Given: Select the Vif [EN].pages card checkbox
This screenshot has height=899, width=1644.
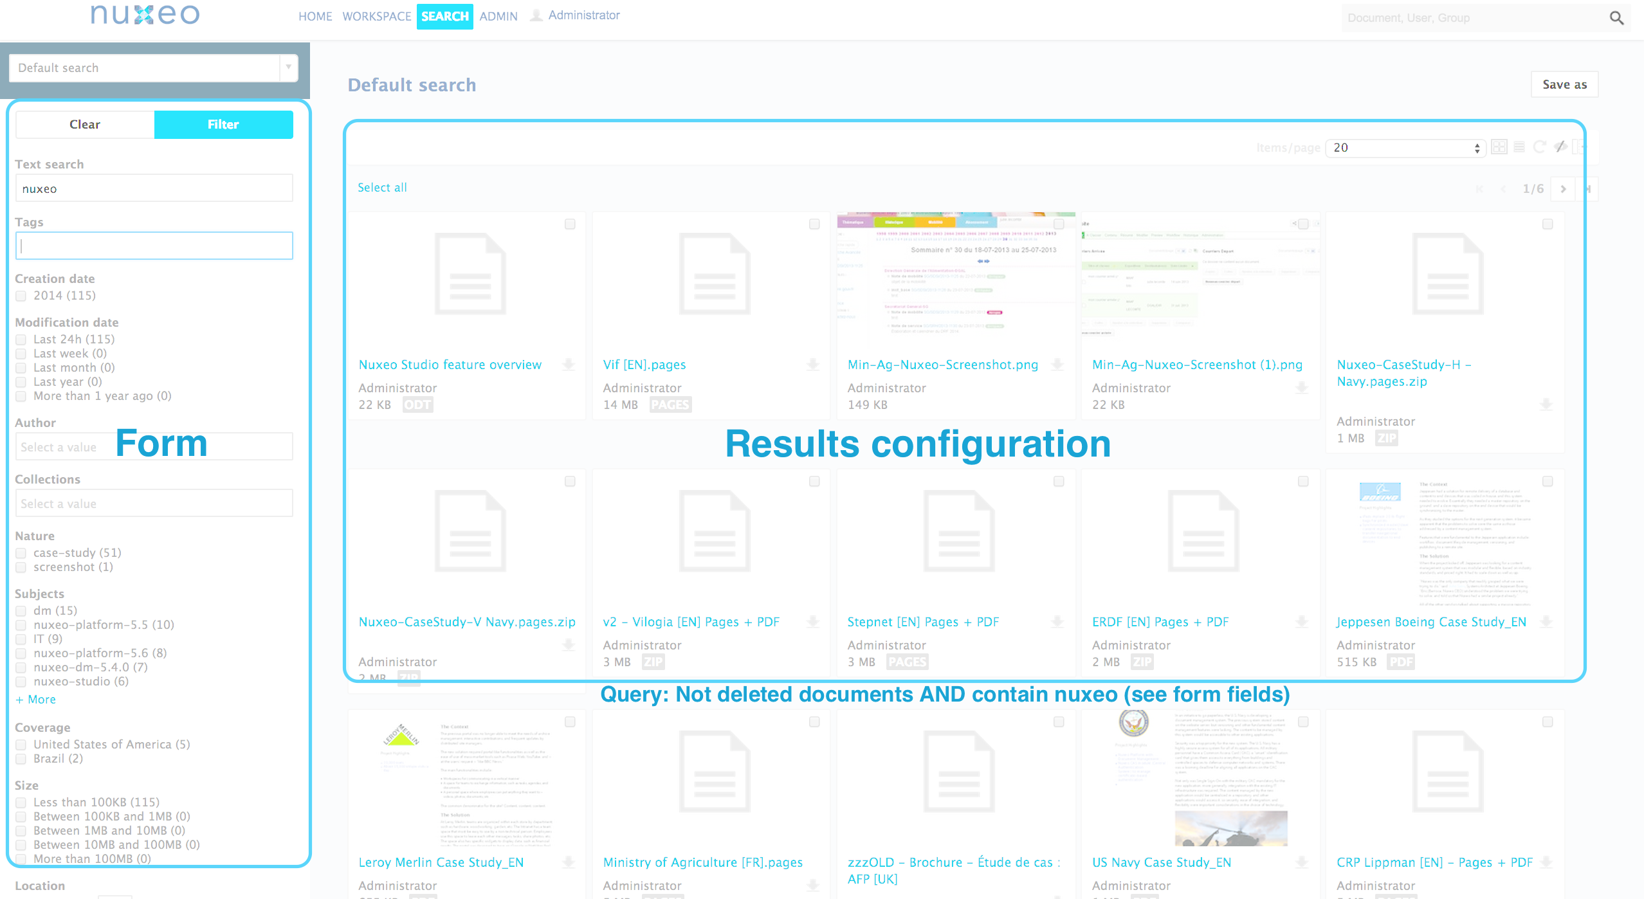Looking at the screenshot, I should coord(814,224).
